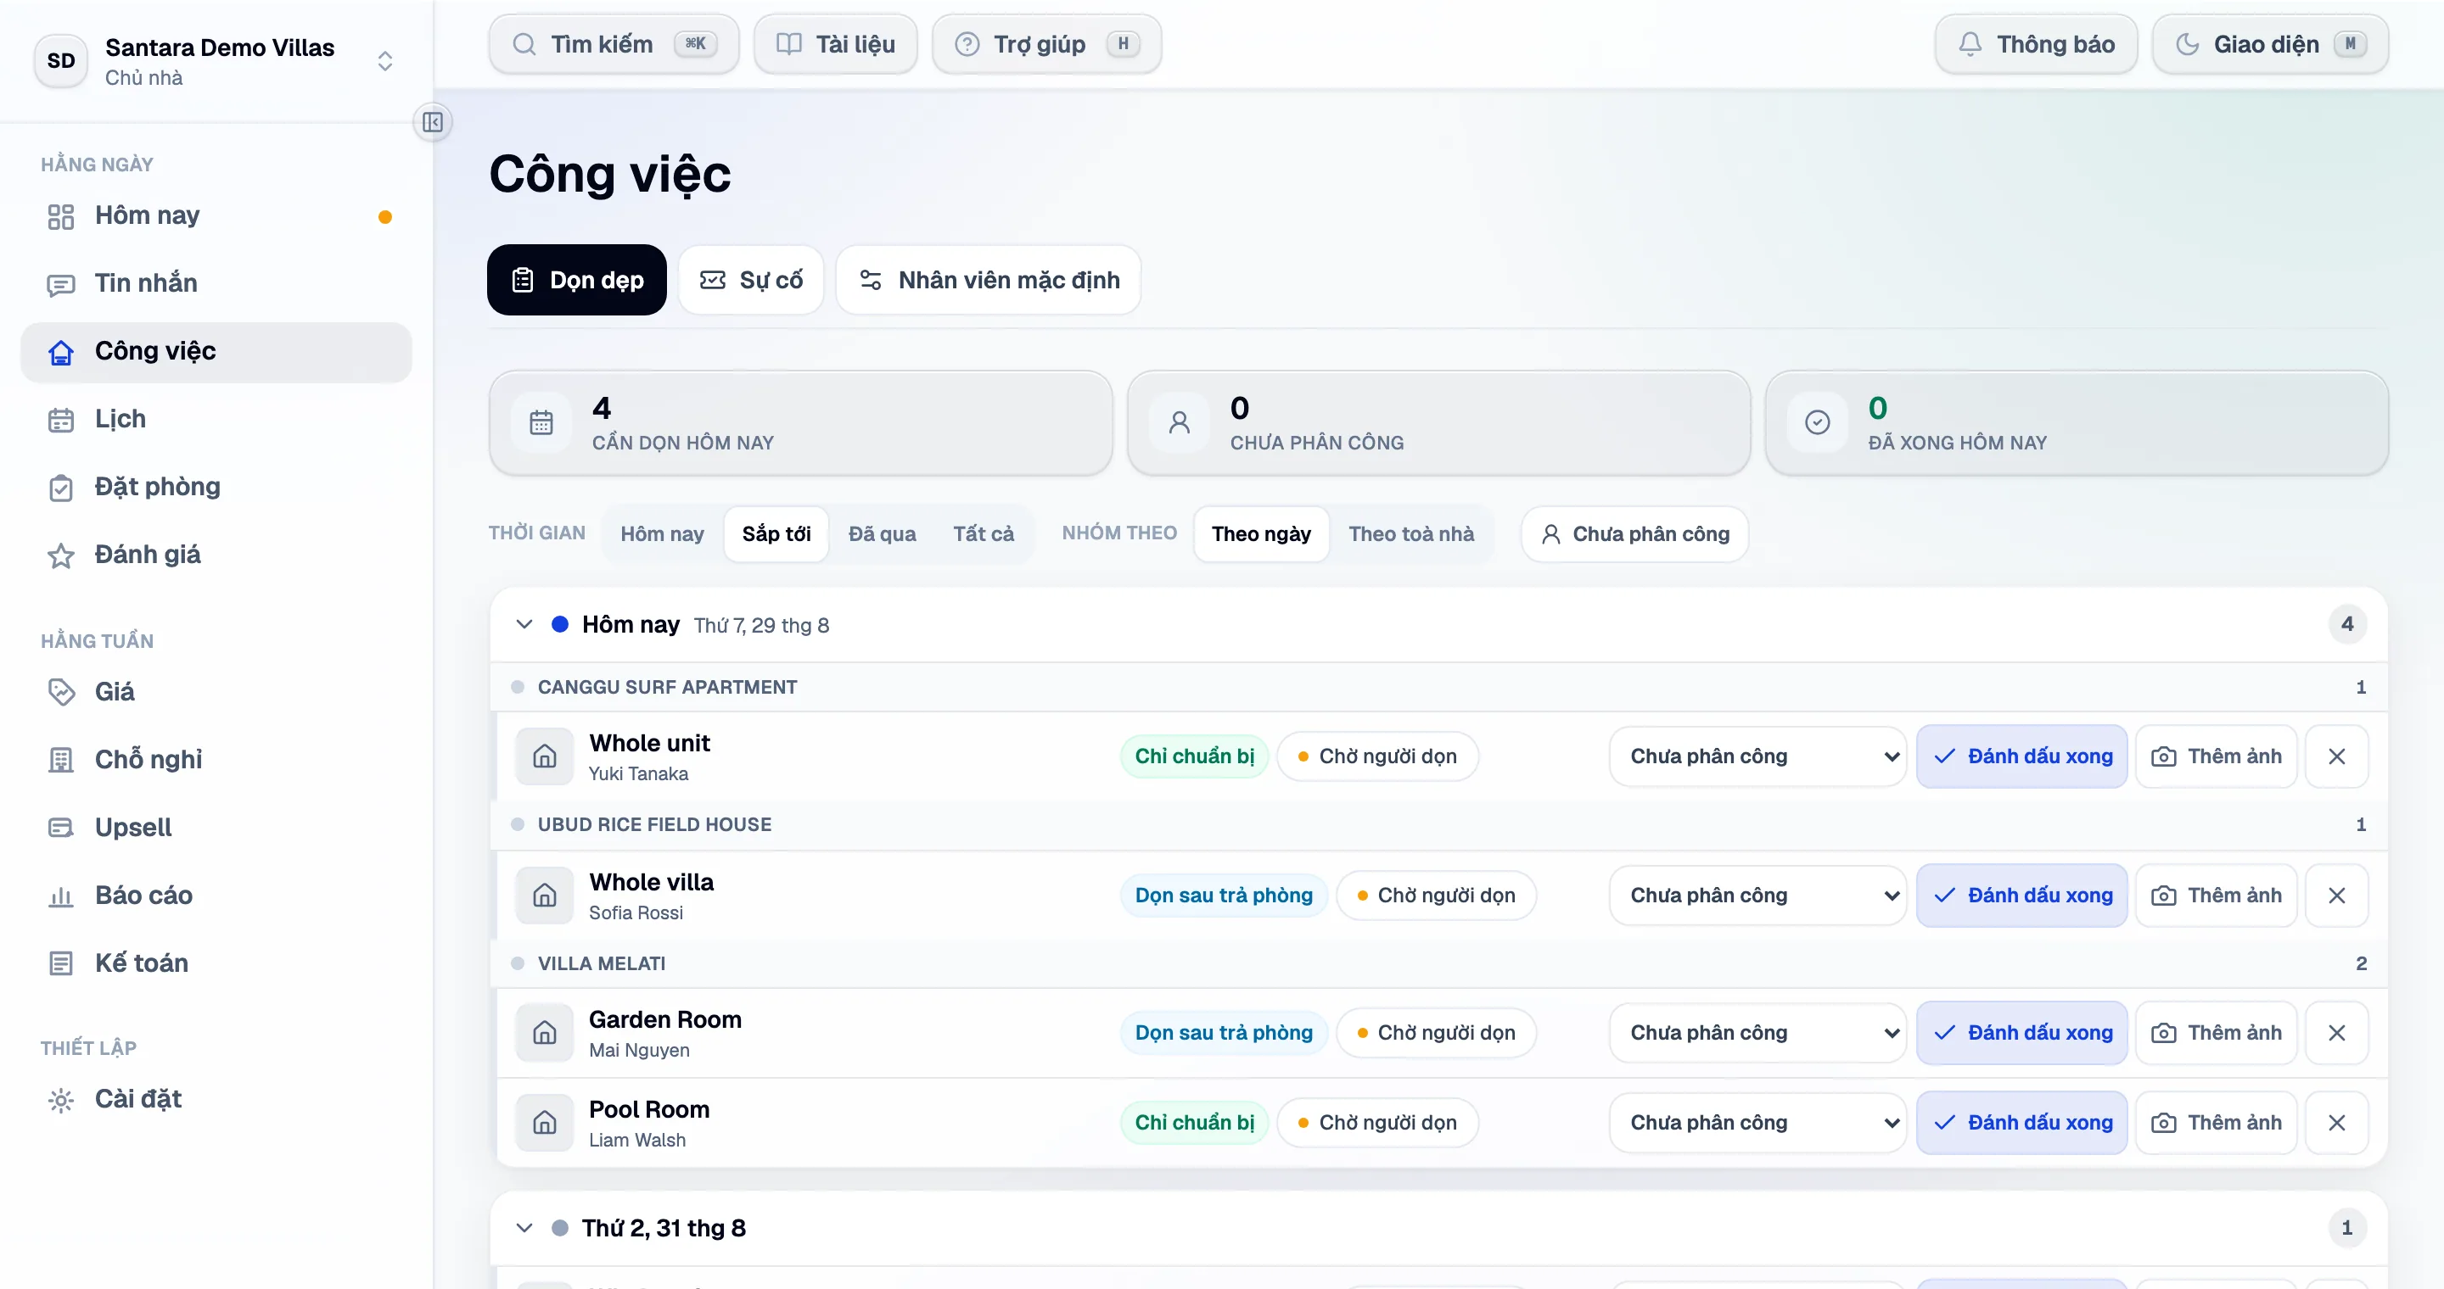The height and width of the screenshot is (1289, 2444).
Task: Collapse the sidebar with the panel icon
Action: pos(433,122)
